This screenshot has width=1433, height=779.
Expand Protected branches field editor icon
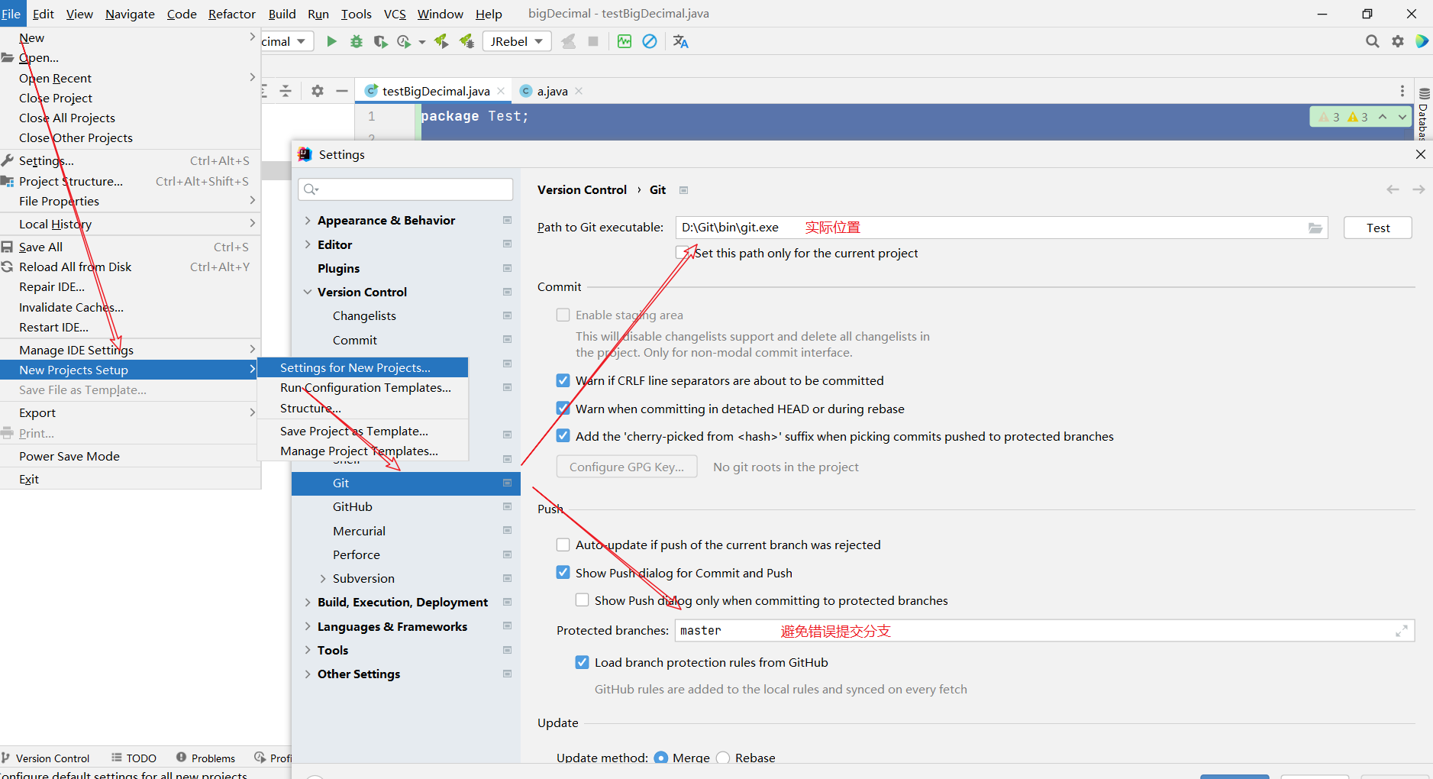point(1402,631)
